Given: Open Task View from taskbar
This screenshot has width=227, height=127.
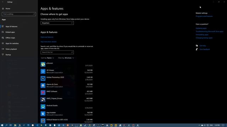Looking at the screenshot, I should (11, 125).
